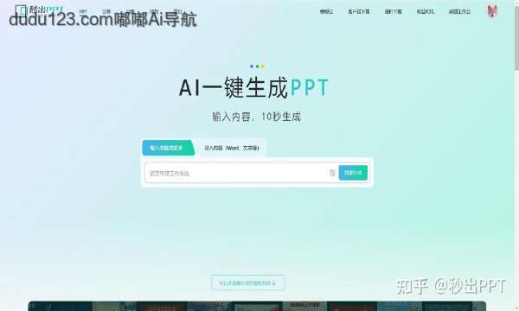
Task: Open the fourth link in the right header navigation
Action: click(426, 11)
